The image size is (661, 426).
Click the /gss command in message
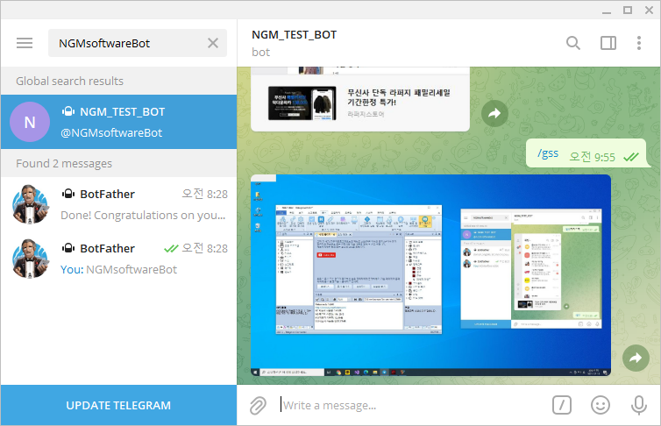click(x=548, y=153)
